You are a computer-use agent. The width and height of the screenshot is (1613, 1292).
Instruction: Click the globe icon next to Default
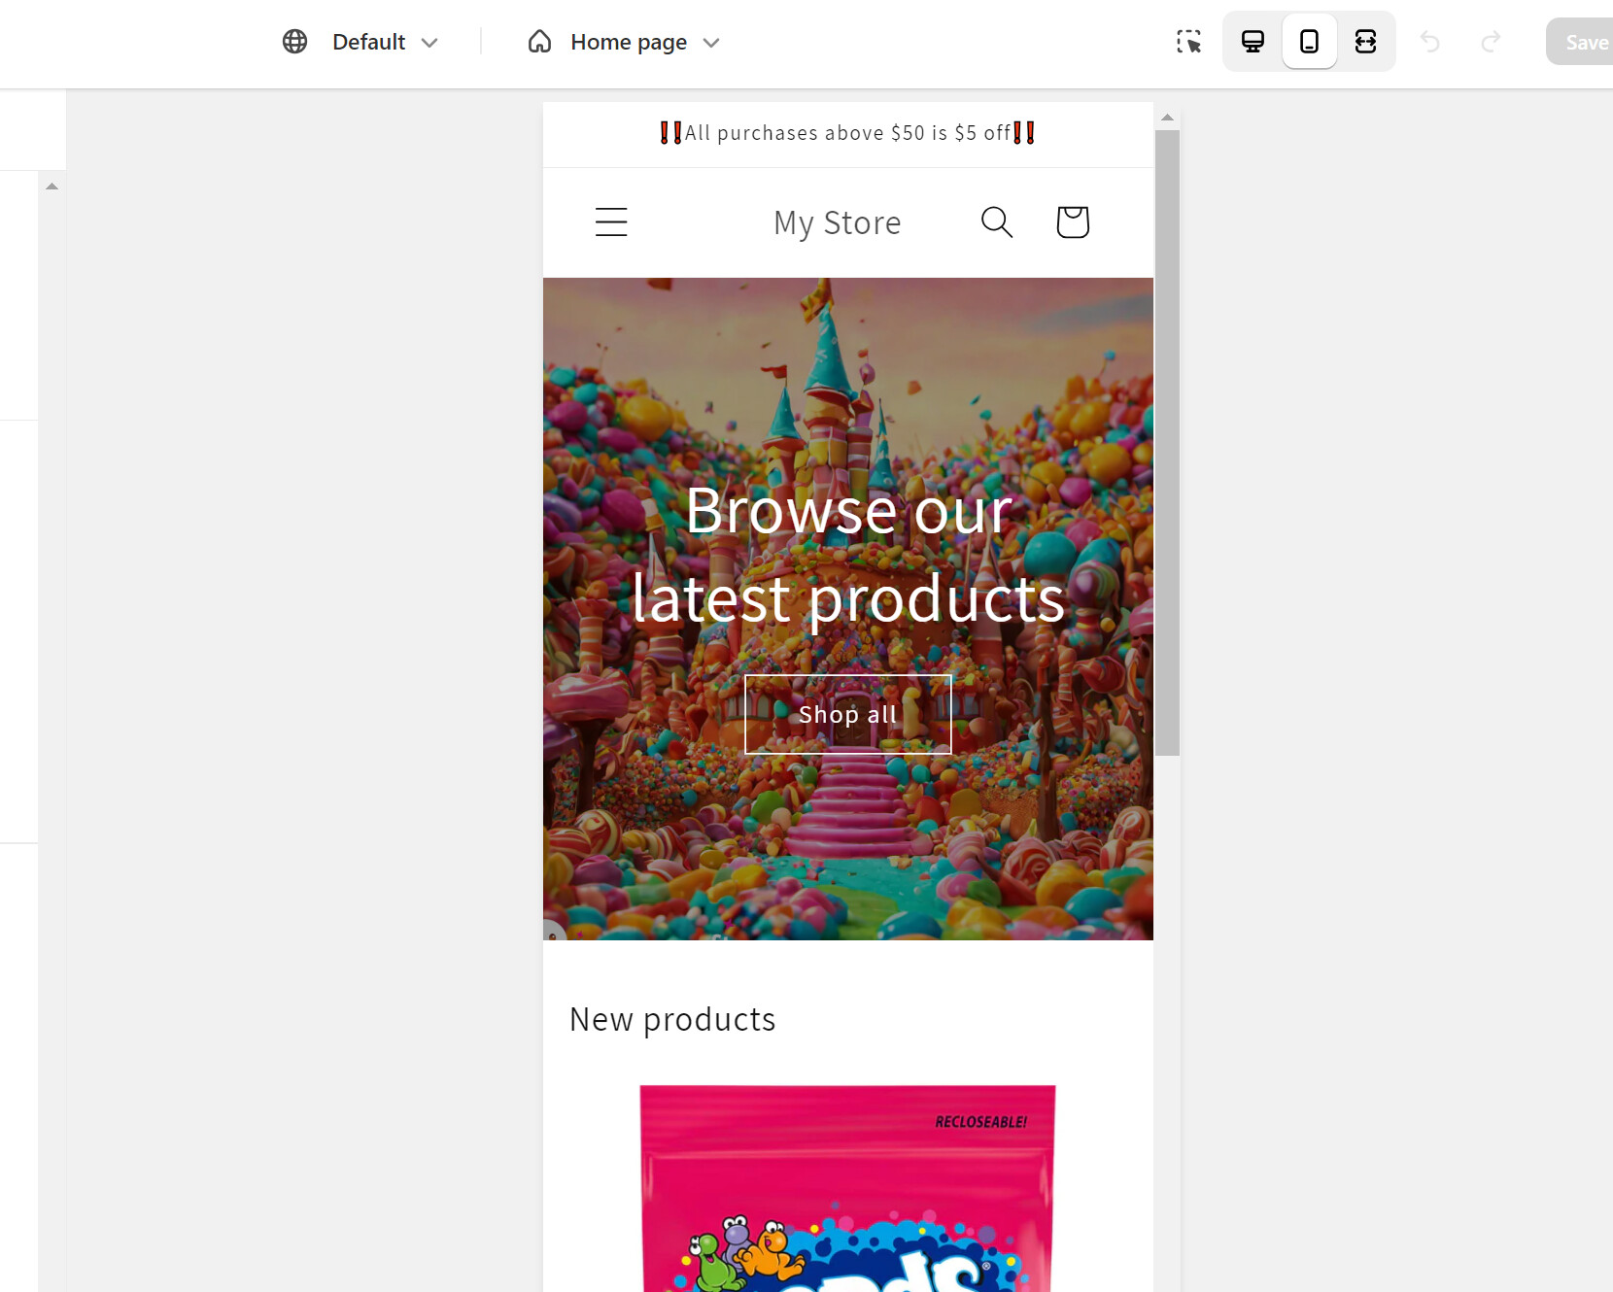(294, 42)
